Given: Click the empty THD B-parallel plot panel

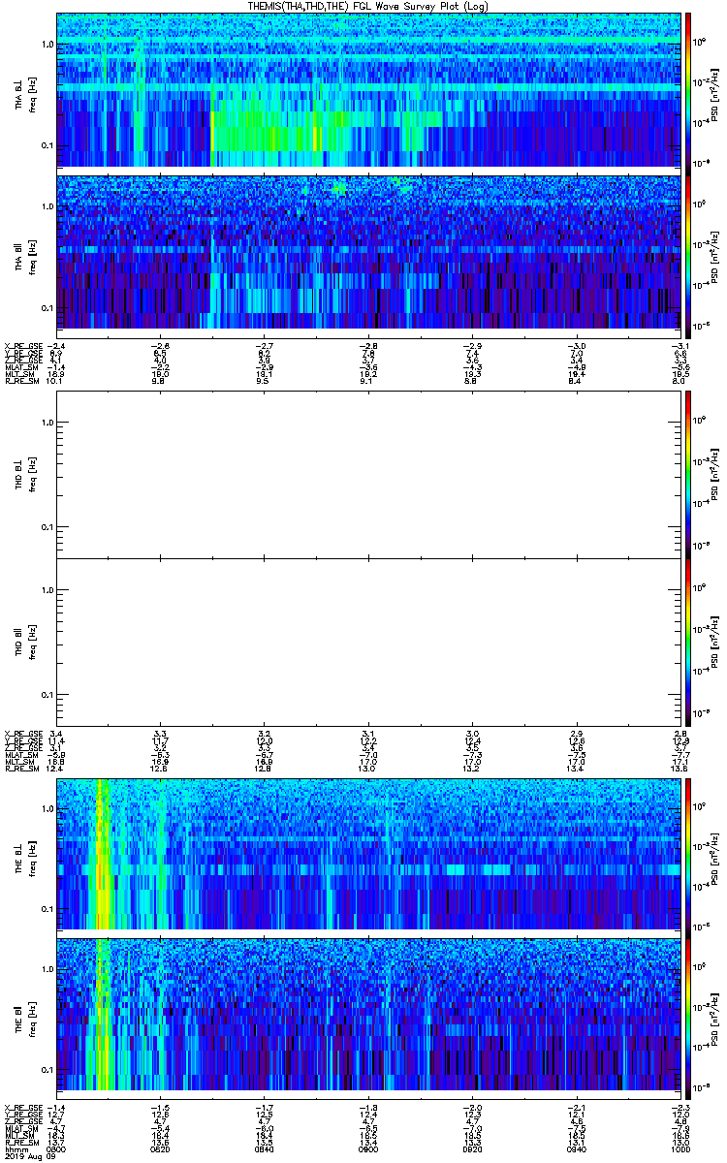Looking at the screenshot, I should click(368, 642).
